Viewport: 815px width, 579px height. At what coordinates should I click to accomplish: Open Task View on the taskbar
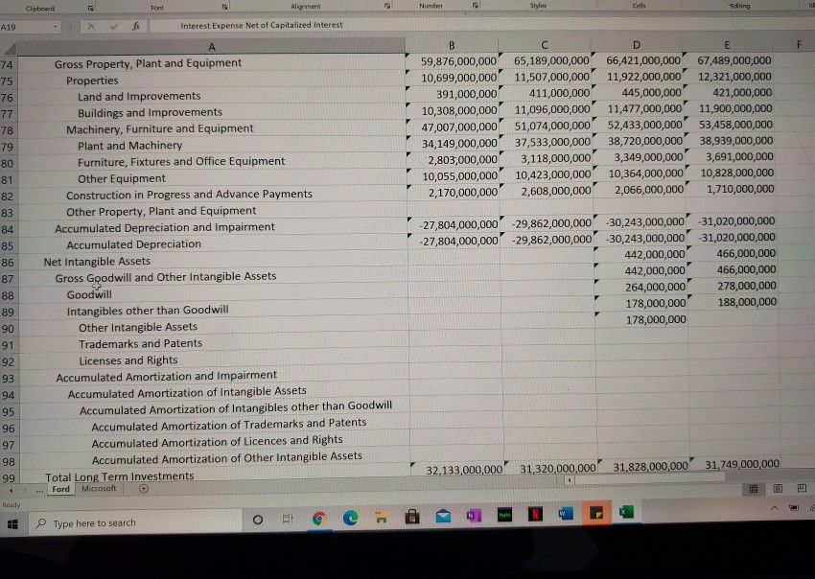(x=288, y=519)
